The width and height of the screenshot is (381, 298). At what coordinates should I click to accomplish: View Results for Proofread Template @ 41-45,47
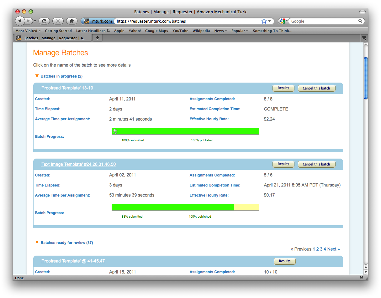pos(285,261)
